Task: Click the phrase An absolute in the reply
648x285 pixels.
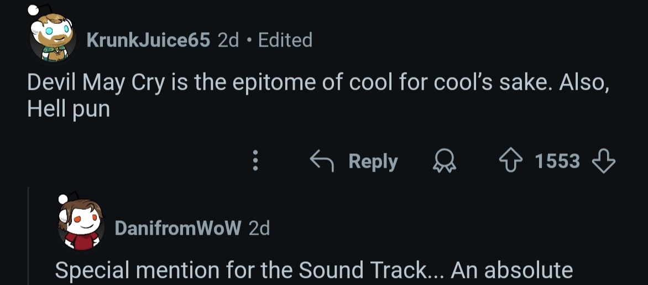Action: (x=511, y=270)
